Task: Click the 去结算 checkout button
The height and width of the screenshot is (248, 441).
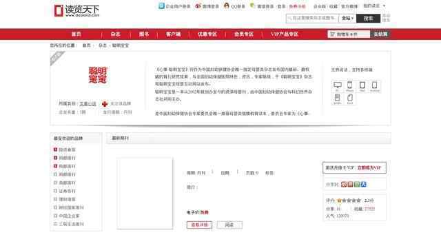Action: pos(380,34)
